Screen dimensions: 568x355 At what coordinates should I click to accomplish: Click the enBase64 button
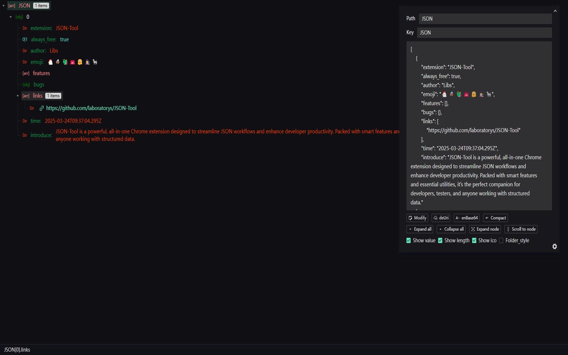467,218
